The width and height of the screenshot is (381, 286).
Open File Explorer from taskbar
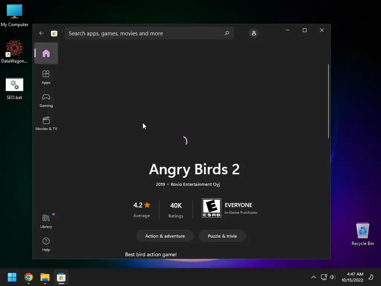[45, 277]
